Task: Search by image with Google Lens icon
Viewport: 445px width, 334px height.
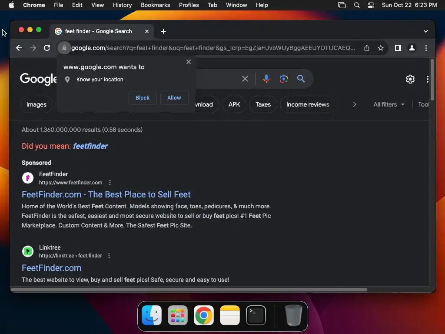Action: click(x=283, y=79)
